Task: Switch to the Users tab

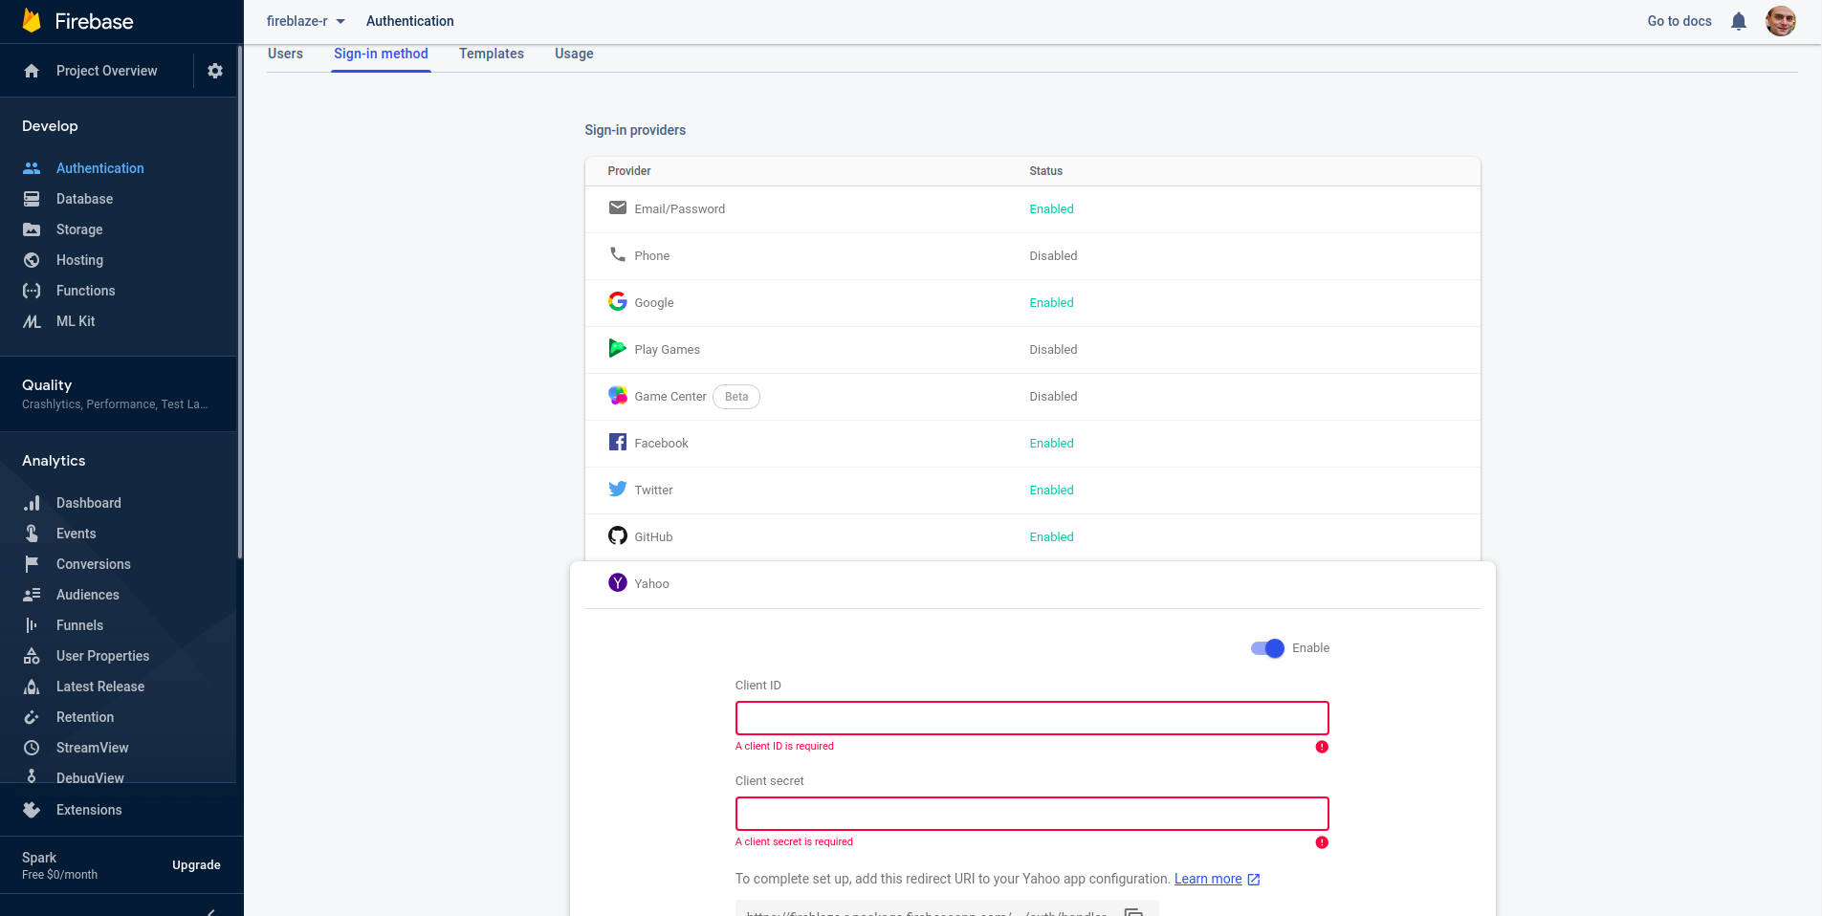Action: (285, 54)
